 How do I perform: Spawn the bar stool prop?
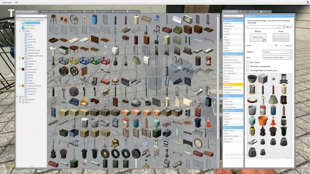(53, 19)
